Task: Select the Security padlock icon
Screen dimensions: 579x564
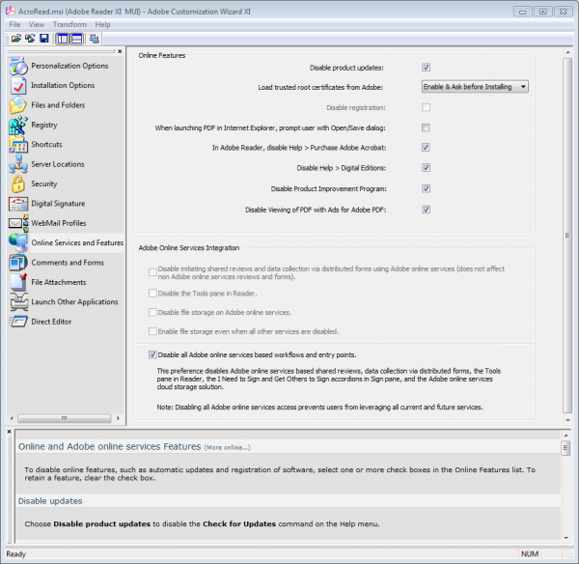Action: 18,184
